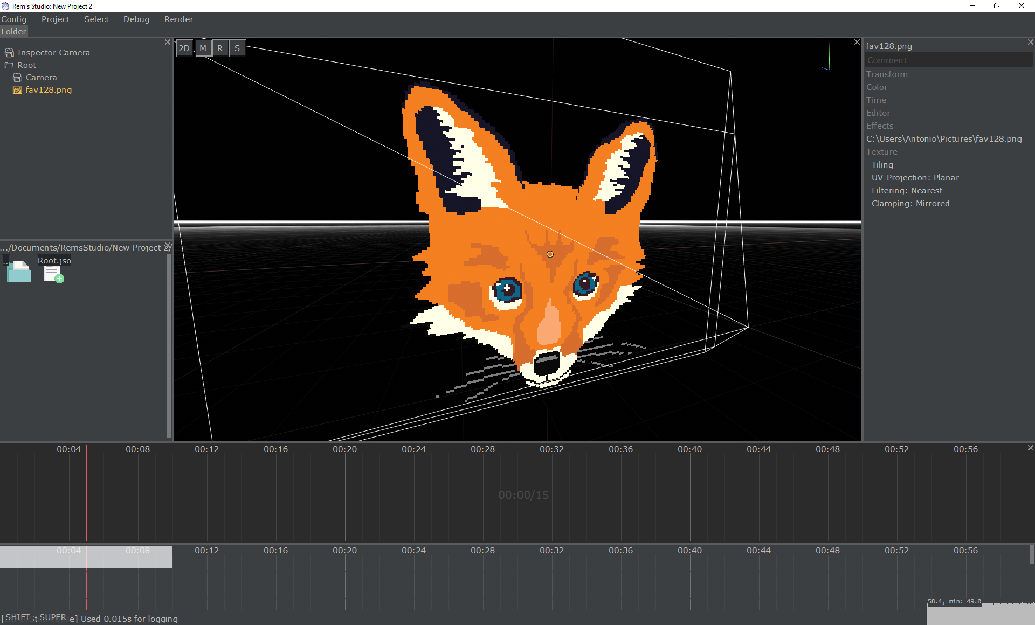Open the parent folder in file browser
Screen dimensions: 1035x625
click(19, 272)
